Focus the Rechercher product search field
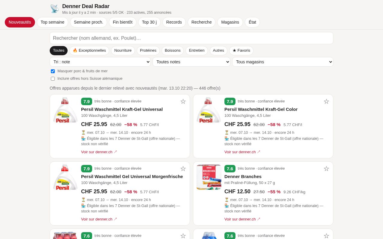Viewport: 383px width, 239px height. tap(191, 38)
